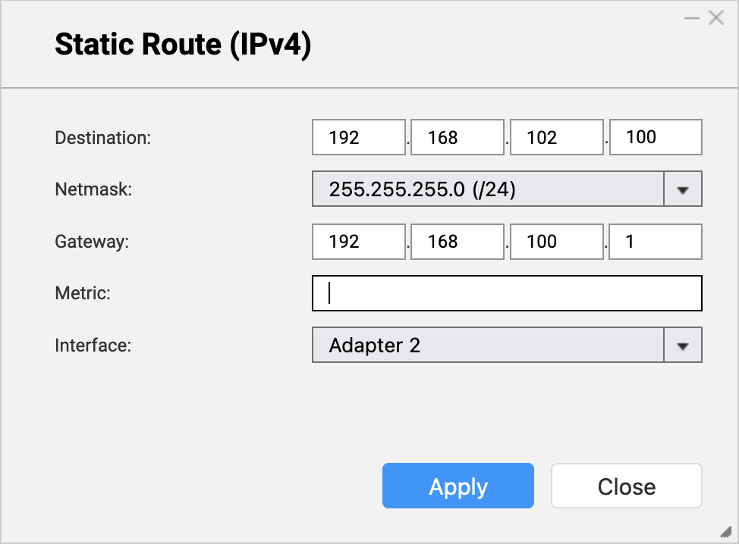Image resolution: width=739 pixels, height=544 pixels.
Task: Click the Static Route (IPv4) title
Action: tap(183, 45)
